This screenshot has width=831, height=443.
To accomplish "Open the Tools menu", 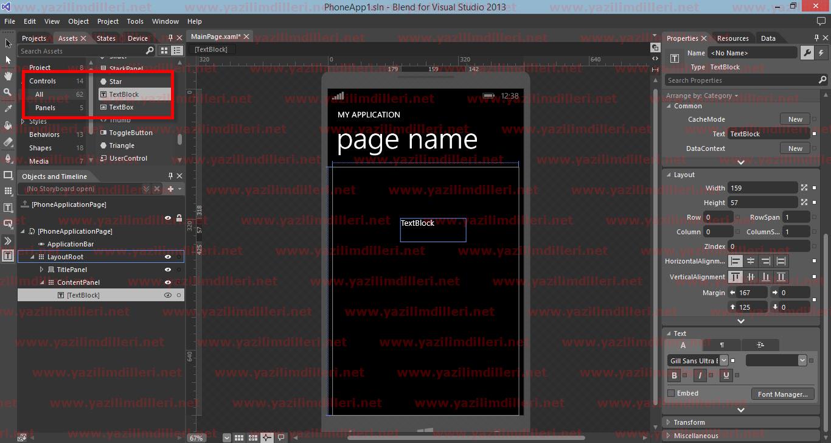I will [x=135, y=21].
